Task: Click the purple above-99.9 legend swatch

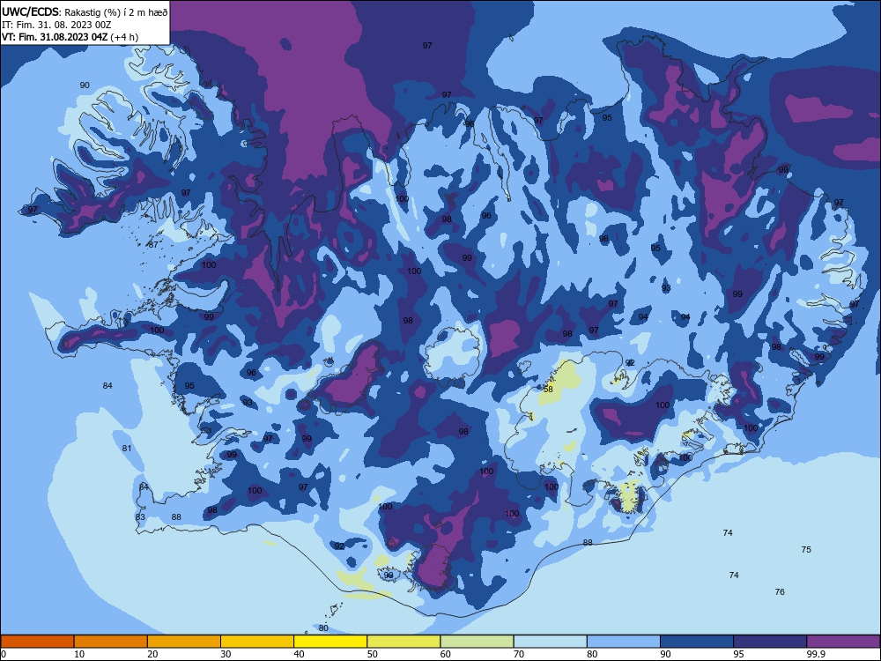Action: pos(843,642)
